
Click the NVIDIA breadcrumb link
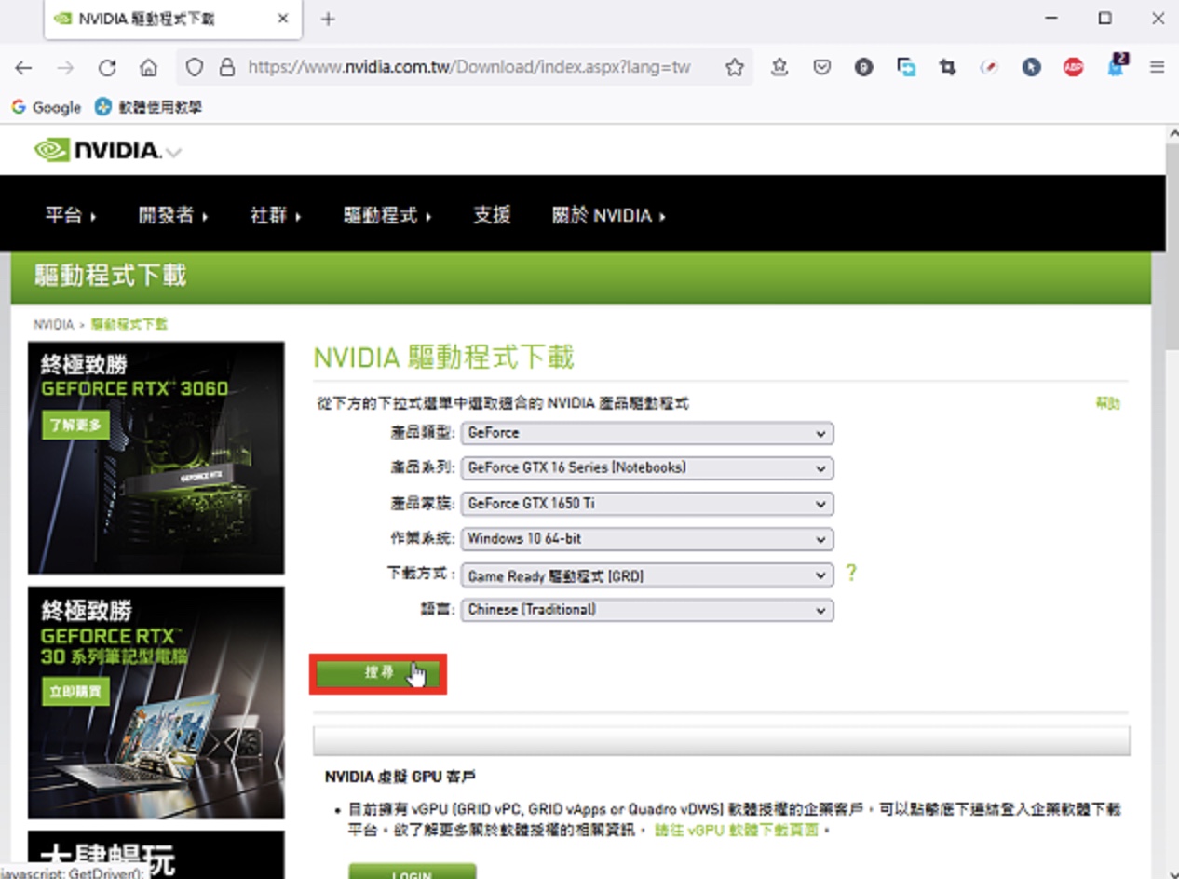(x=53, y=324)
